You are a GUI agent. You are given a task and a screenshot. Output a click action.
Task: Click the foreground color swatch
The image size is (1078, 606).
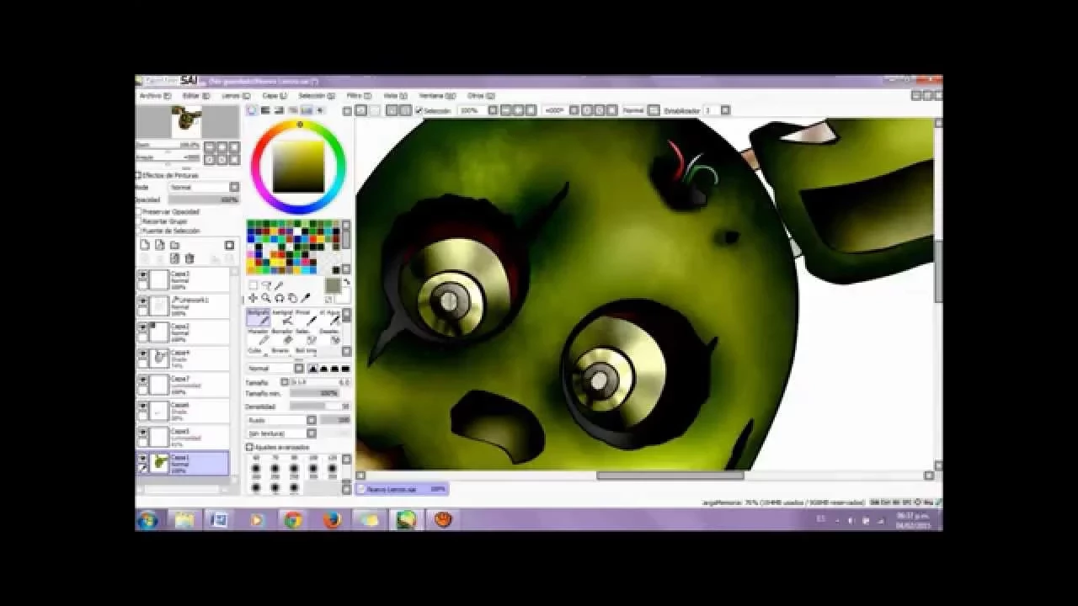pyautogui.click(x=332, y=286)
